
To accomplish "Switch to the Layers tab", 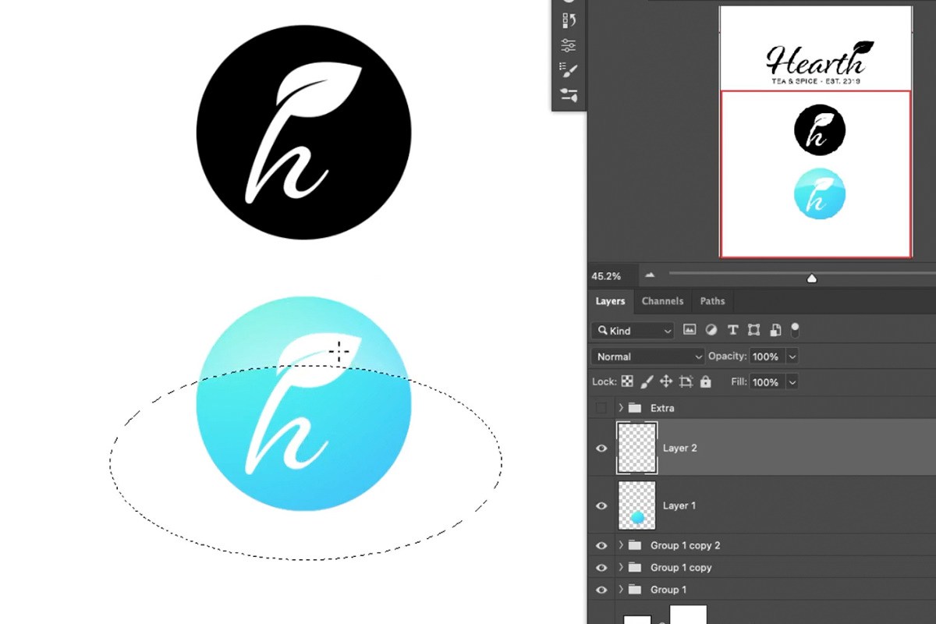I will point(610,301).
